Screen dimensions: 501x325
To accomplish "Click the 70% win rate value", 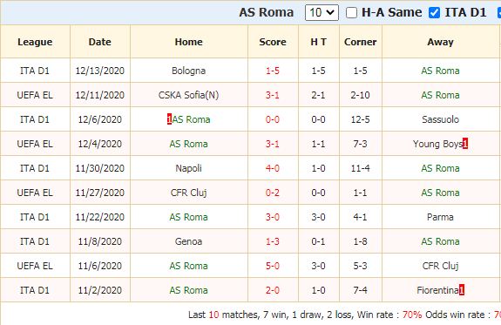I will click(412, 315).
